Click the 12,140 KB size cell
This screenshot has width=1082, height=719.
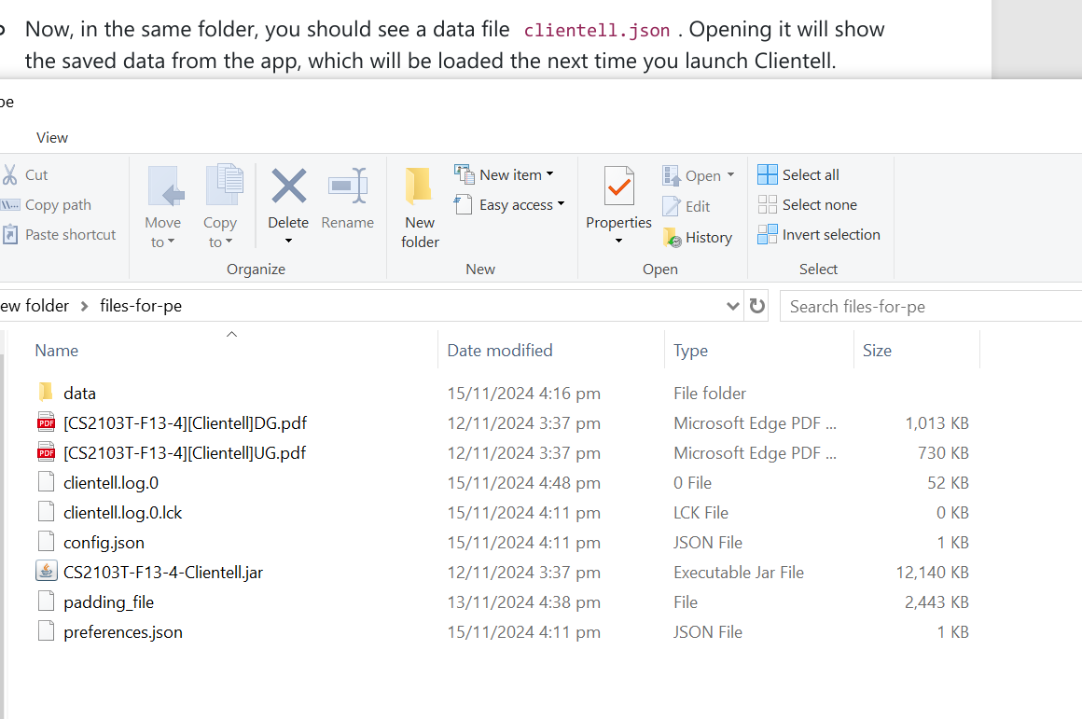pyautogui.click(x=932, y=572)
